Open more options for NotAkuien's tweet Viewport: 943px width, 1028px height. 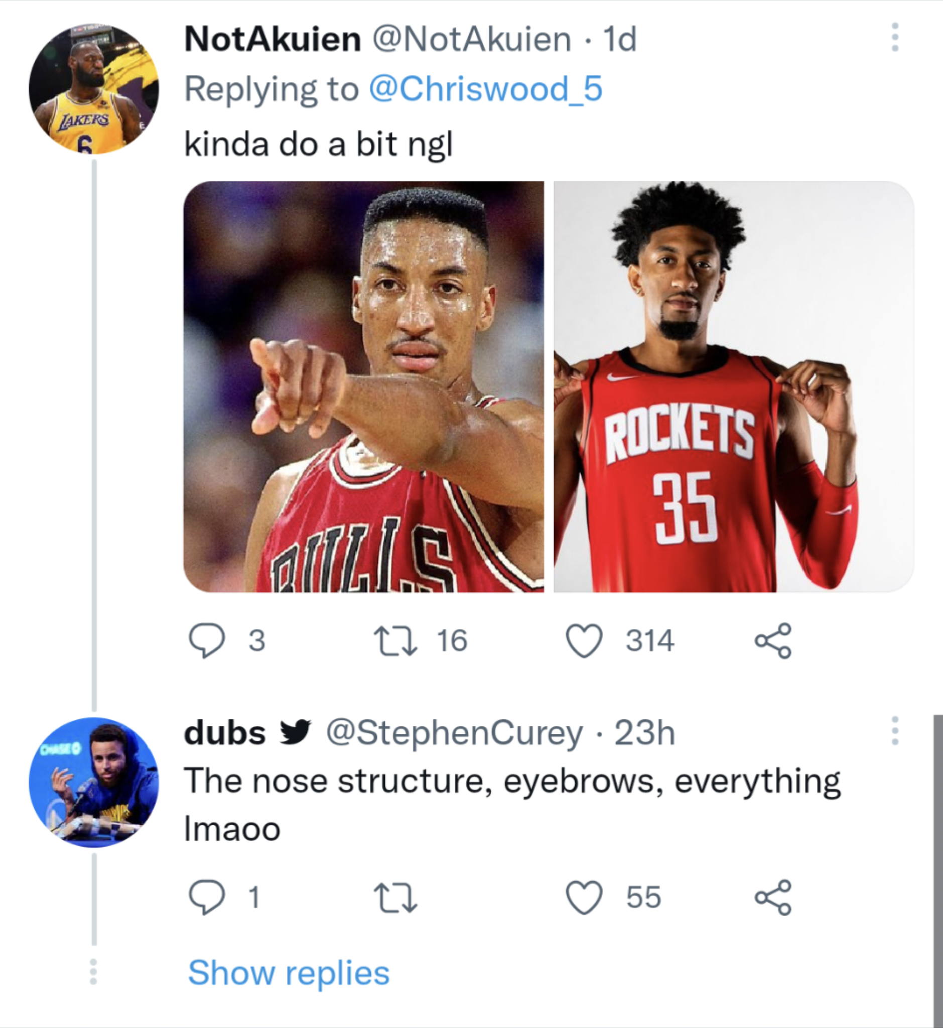[x=894, y=37]
